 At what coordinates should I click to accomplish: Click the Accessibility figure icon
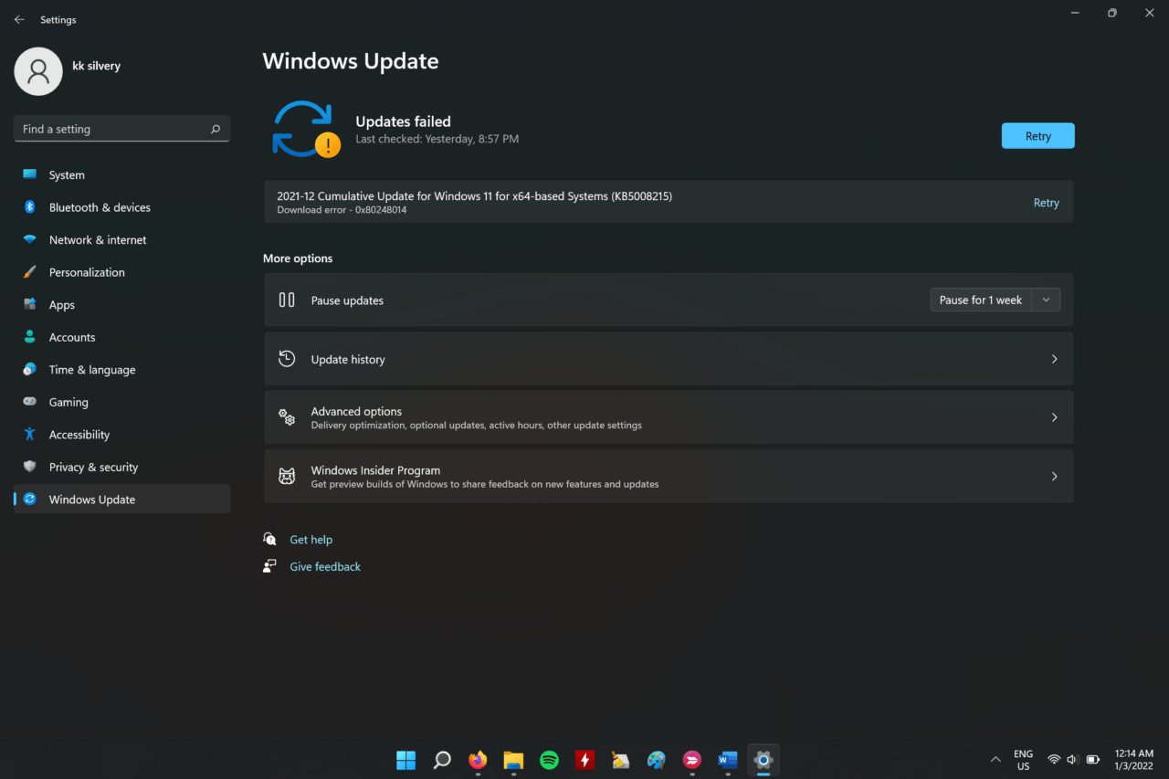pos(30,435)
